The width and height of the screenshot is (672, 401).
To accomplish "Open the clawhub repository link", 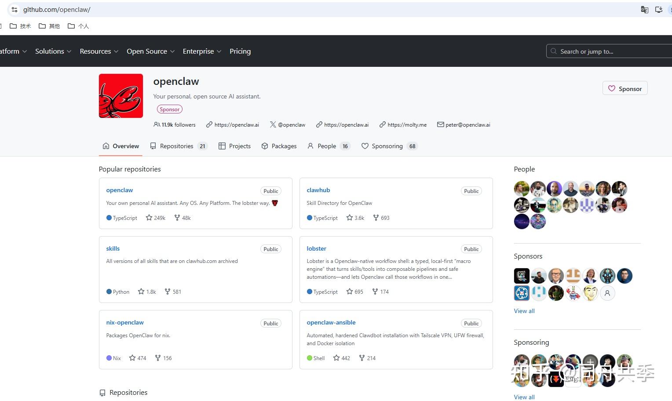I will pos(318,190).
